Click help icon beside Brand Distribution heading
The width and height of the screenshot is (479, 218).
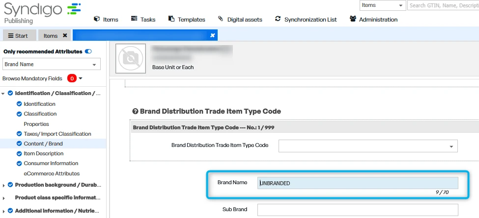tap(135, 111)
